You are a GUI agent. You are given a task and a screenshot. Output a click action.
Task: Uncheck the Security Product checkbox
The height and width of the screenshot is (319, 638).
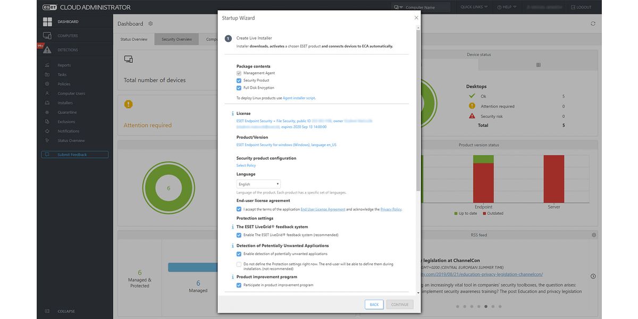click(x=239, y=80)
